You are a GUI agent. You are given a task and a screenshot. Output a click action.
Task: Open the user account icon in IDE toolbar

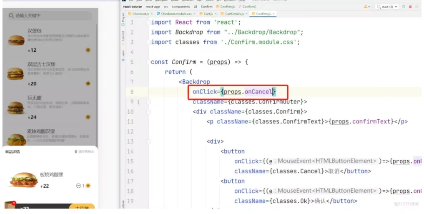(x=366, y=7)
